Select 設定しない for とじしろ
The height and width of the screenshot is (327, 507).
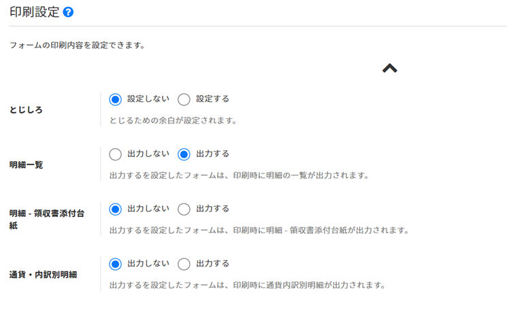tap(115, 99)
